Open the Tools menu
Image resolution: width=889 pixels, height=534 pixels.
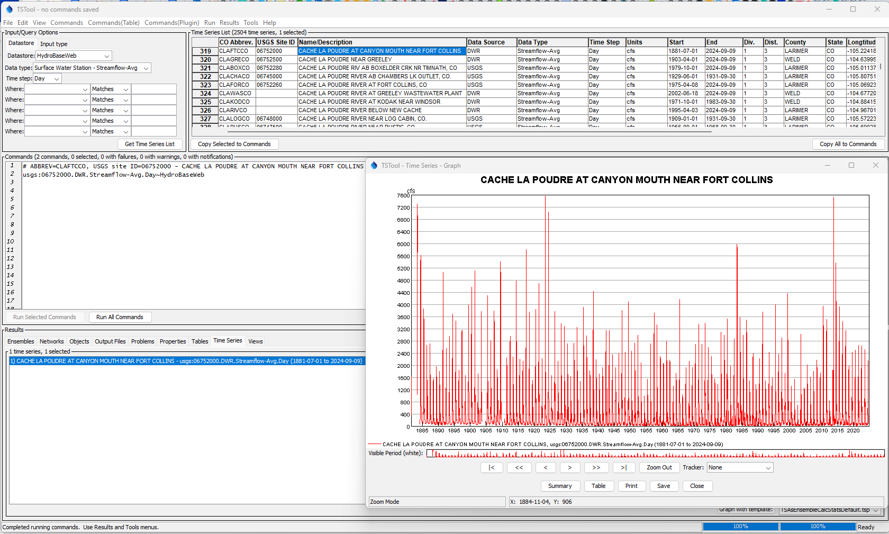point(251,23)
